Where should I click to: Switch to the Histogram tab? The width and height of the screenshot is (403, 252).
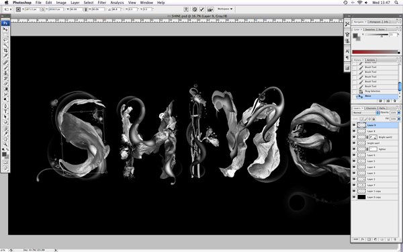[x=375, y=22]
